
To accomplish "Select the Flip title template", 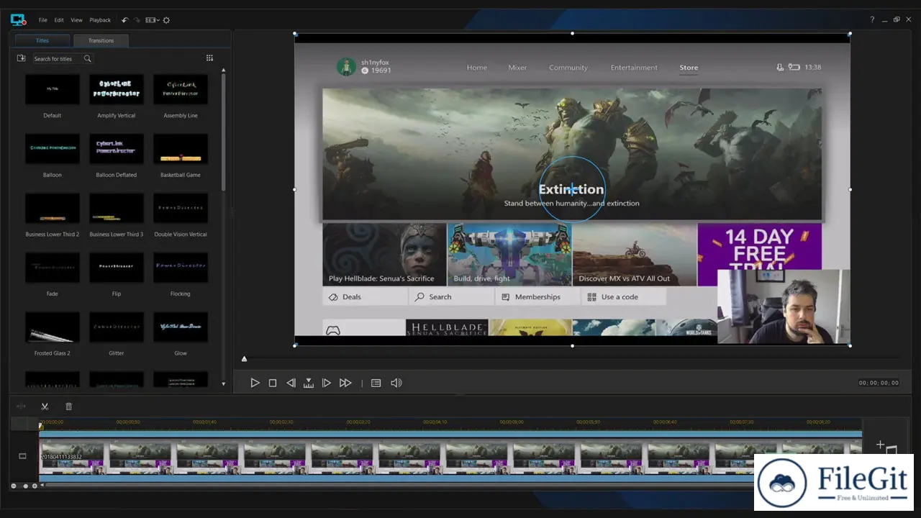I will click(117, 268).
